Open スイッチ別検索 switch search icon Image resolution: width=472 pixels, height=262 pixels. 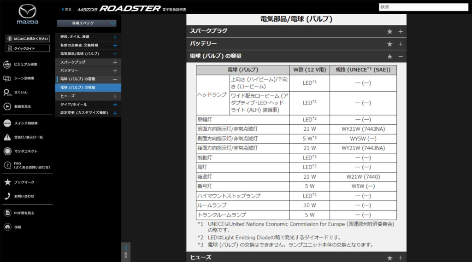[7, 123]
